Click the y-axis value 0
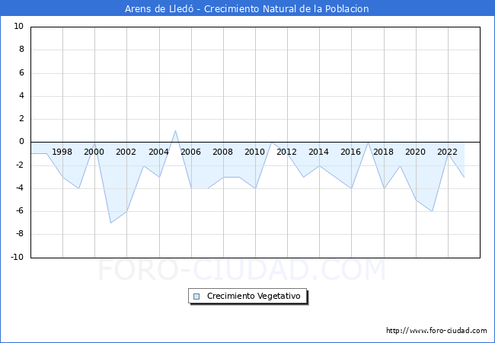The width and height of the screenshot is (495, 343). (21, 142)
